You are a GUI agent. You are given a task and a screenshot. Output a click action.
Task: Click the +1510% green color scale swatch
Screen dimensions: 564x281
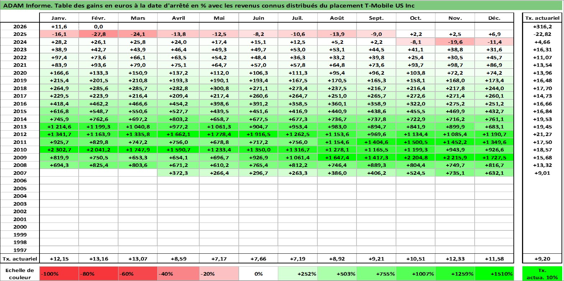[494, 273]
